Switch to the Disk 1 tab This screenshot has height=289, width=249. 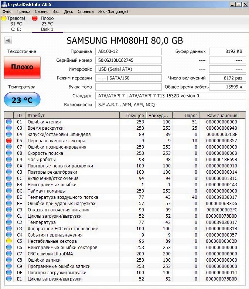(x=47, y=24)
